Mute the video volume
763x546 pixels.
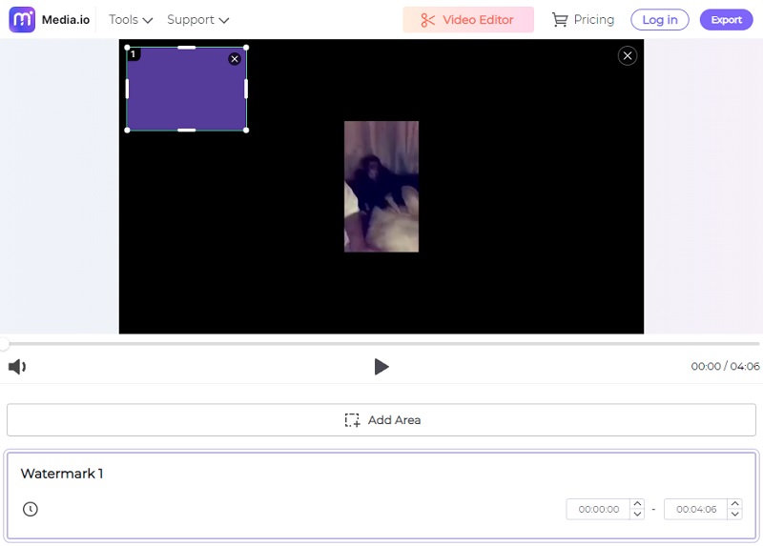17,367
